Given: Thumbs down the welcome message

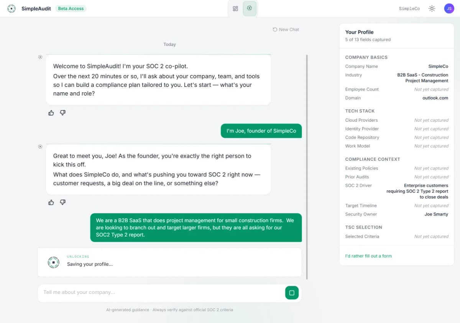Looking at the screenshot, I should 62,113.
